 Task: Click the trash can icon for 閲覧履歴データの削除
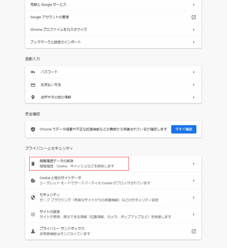[x=33, y=163]
